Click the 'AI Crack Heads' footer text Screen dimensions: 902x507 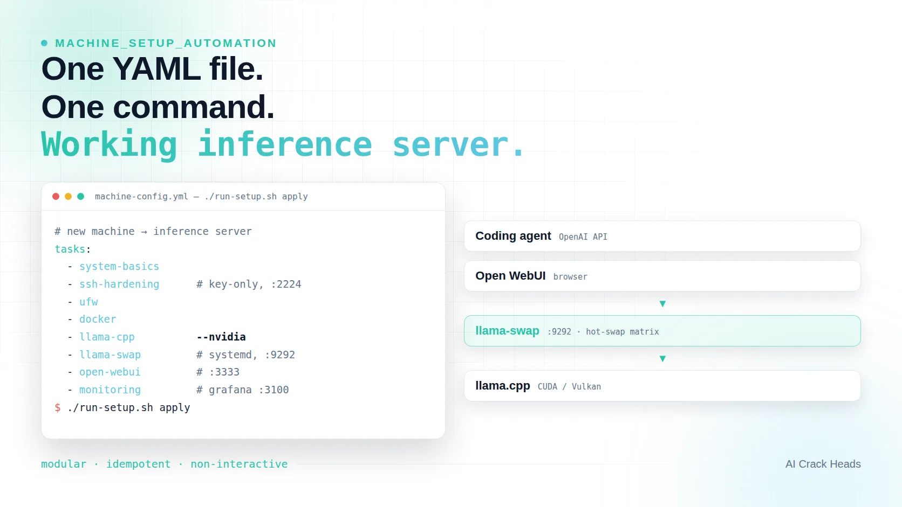823,464
